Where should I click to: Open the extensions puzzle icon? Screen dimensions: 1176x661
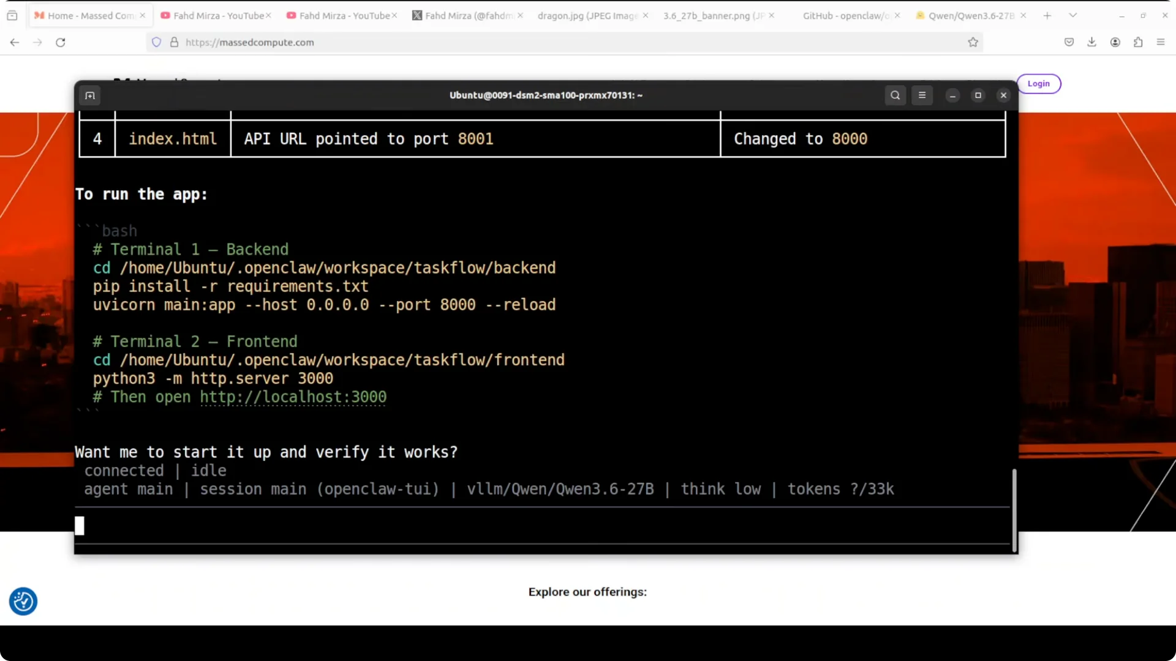pos(1138,42)
